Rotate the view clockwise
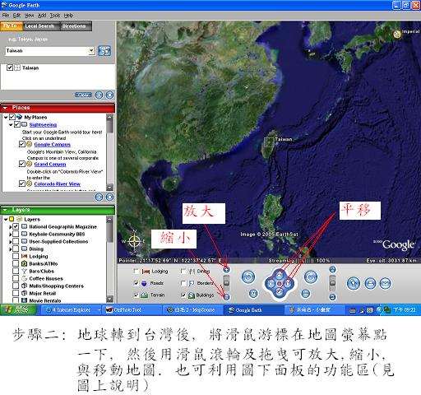421x395 pixels. pos(311,276)
